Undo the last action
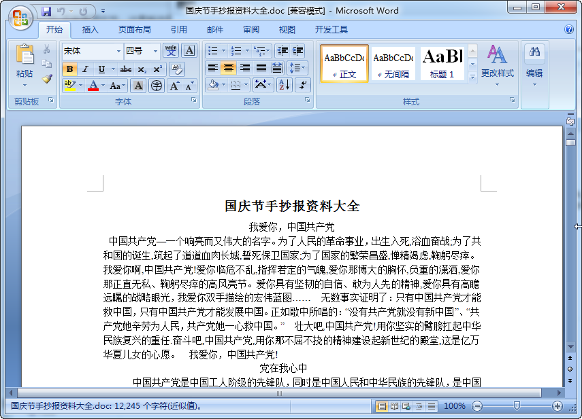 [x=61, y=12]
